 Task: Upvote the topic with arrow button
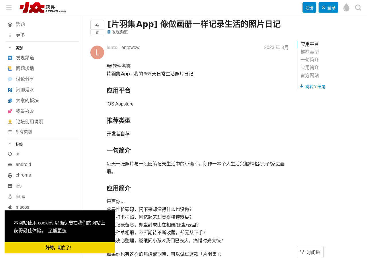97,25
